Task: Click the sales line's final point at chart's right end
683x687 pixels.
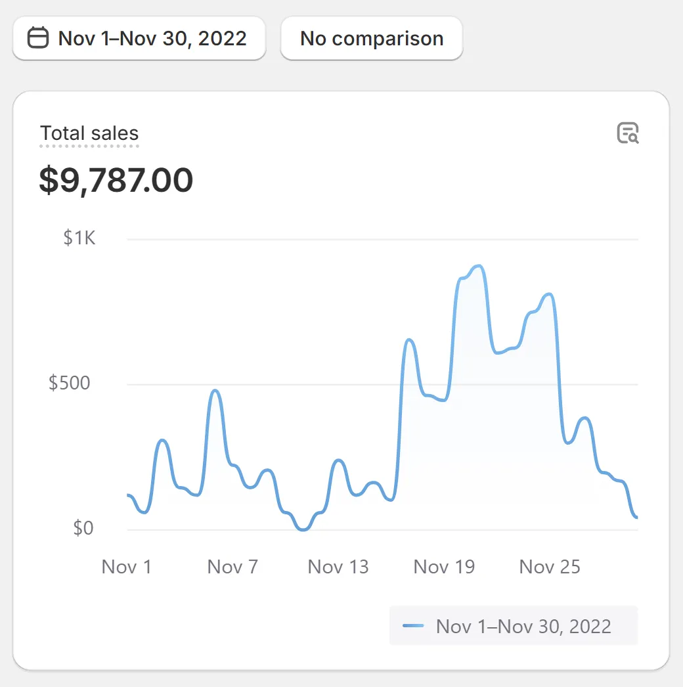Action: pyautogui.click(x=636, y=518)
